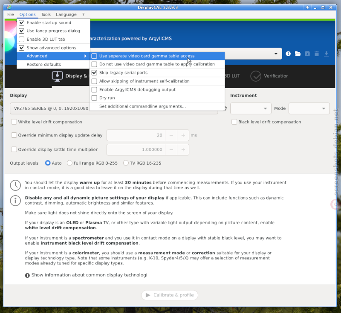
Task: Open the VP2765 SERIES display dropdown
Action: [114, 108]
